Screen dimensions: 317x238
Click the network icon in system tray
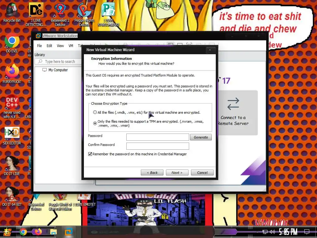265,232
